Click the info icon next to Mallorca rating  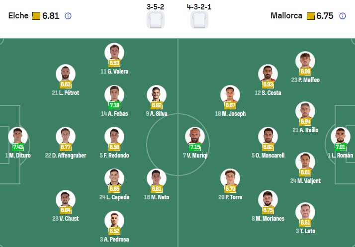[x=342, y=16]
